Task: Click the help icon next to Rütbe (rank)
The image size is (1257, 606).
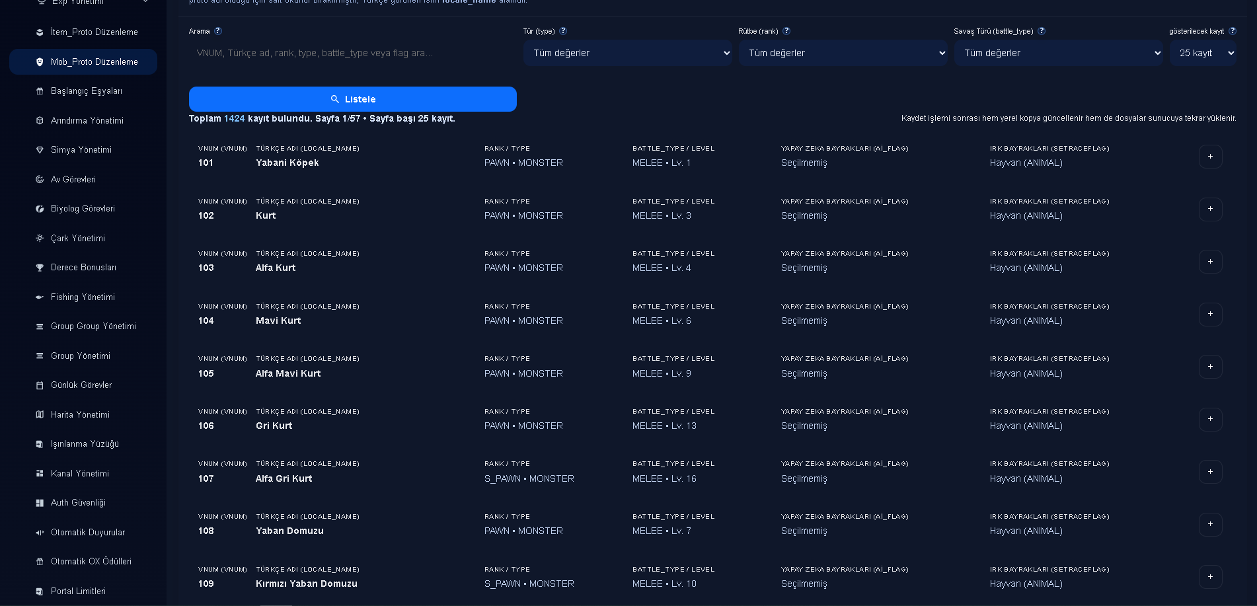Action: pos(786,31)
